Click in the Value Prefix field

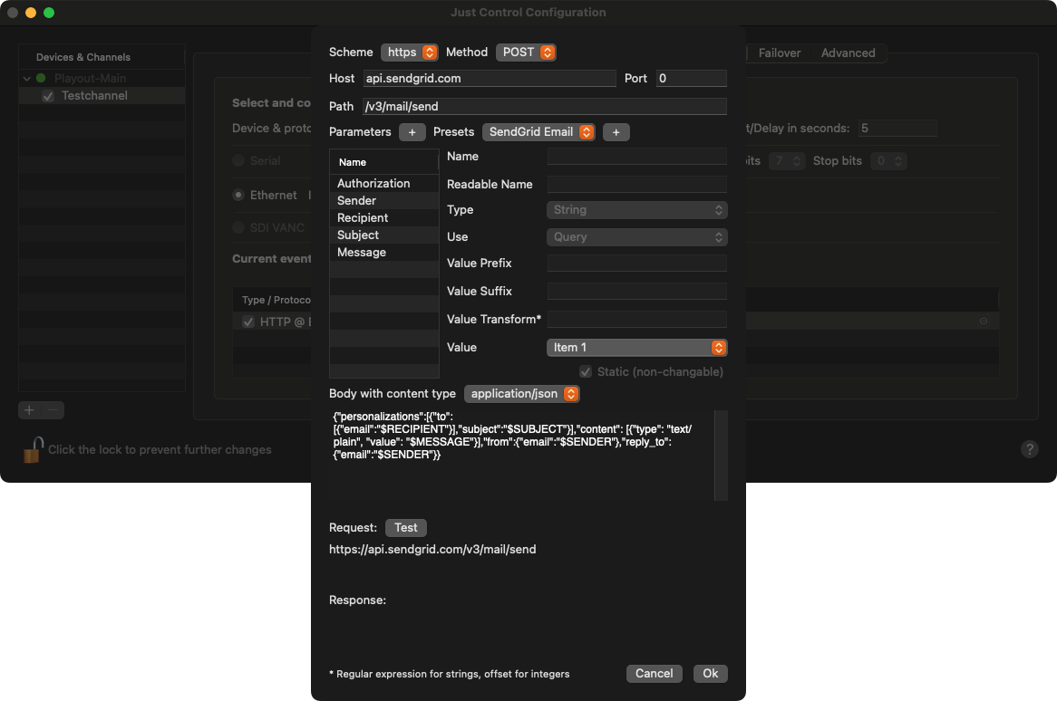[x=636, y=264]
